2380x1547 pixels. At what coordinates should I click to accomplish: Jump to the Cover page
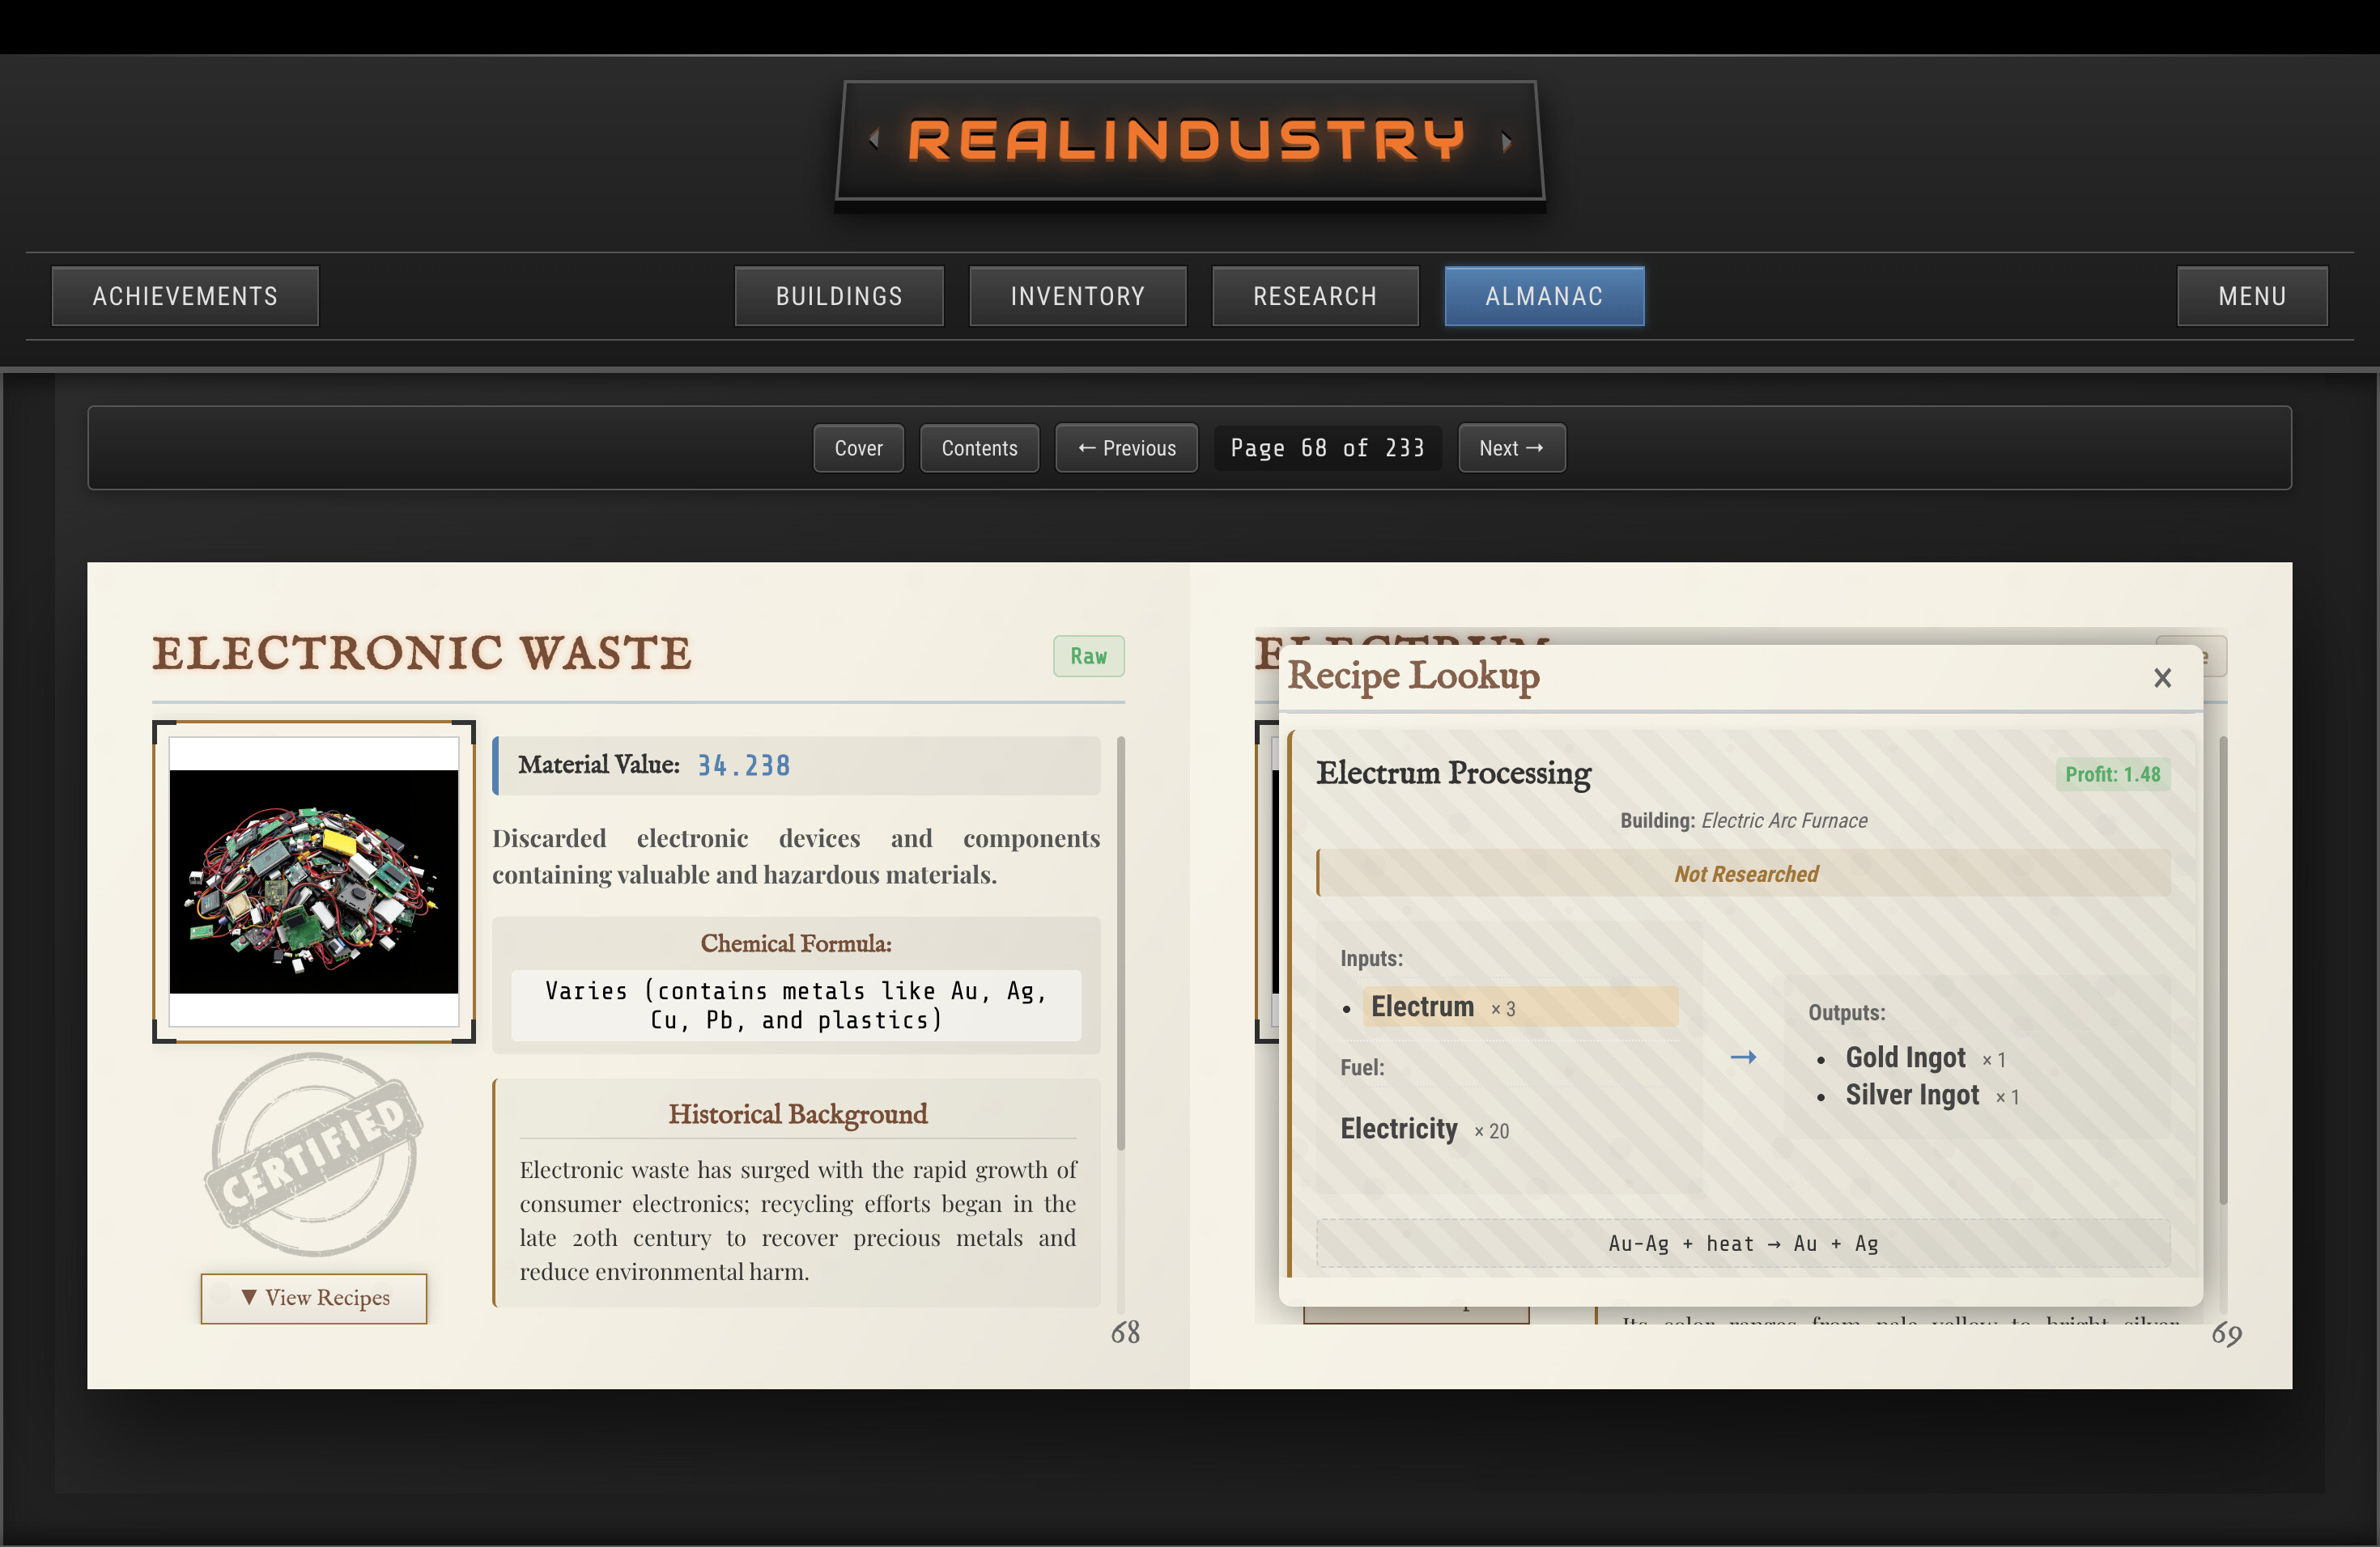coord(858,447)
